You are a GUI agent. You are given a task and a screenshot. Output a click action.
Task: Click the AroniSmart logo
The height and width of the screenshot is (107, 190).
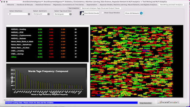[168, 102]
